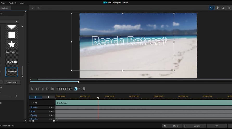The width and height of the screenshot is (232, 129).
Task: Open the 3D mode dropdown arrow
Action: [x=79, y=89]
